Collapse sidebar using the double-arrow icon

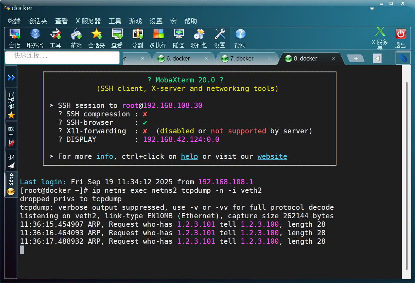[11, 77]
